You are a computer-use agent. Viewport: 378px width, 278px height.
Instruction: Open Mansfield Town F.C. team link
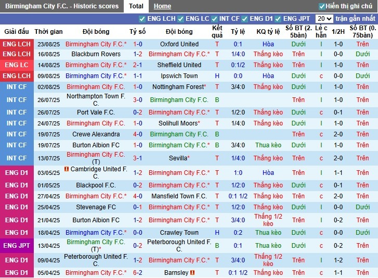[179, 196]
